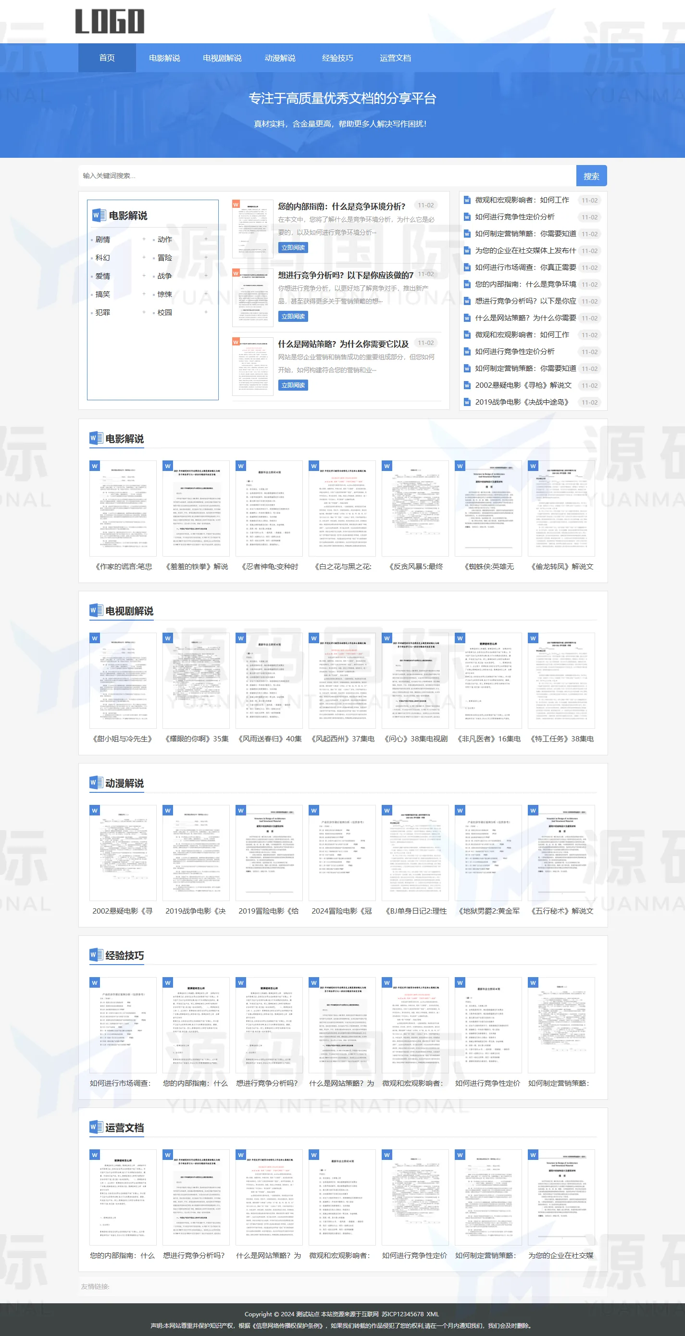Click the Word icon beside the 运营文档 section heading

point(96,1127)
